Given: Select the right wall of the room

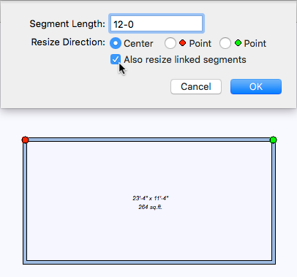Looking at the screenshot, I should 274,202.
